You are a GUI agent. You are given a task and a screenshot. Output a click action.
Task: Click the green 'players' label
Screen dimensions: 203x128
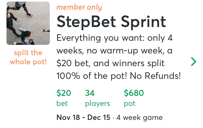(x=97, y=103)
